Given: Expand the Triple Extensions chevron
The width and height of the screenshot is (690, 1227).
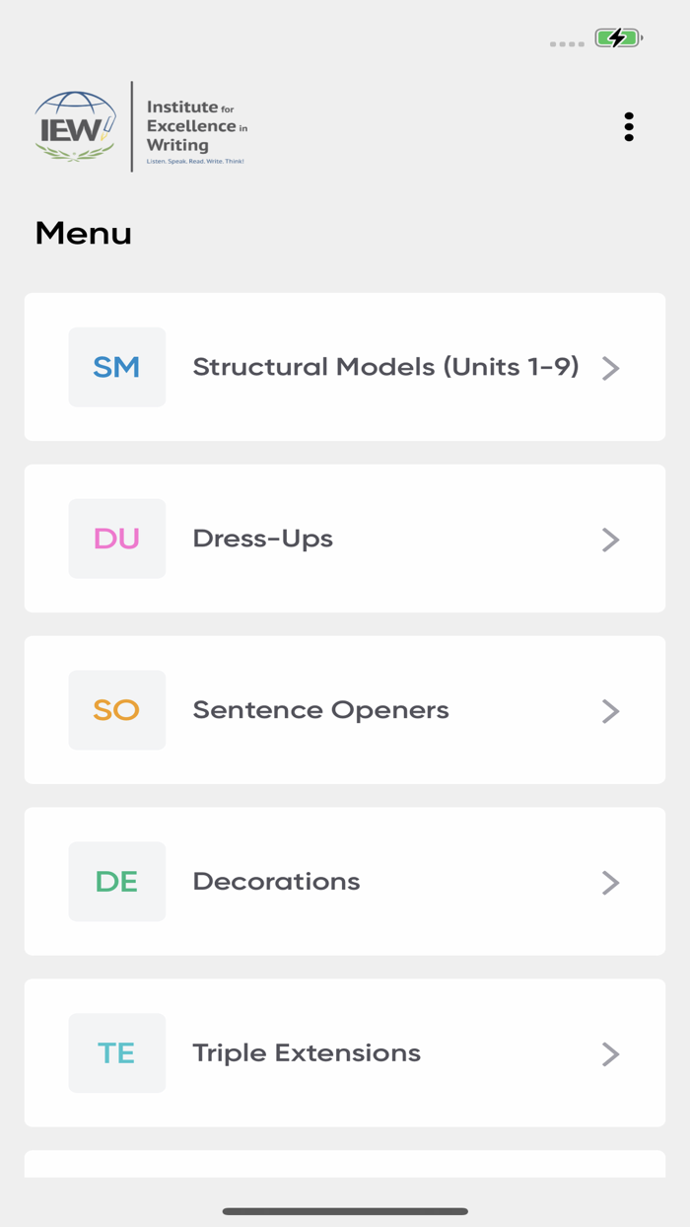Looking at the screenshot, I should 610,1053.
